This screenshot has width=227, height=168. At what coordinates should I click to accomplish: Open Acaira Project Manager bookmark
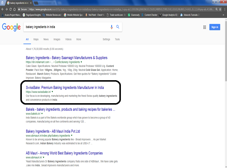click(11, 15)
